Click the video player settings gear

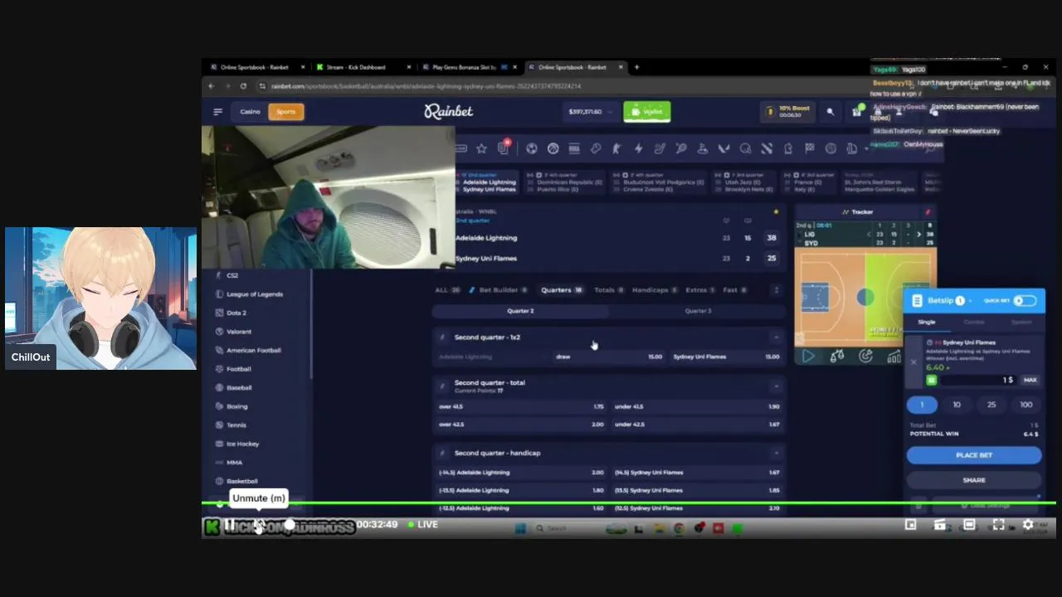(x=1028, y=525)
